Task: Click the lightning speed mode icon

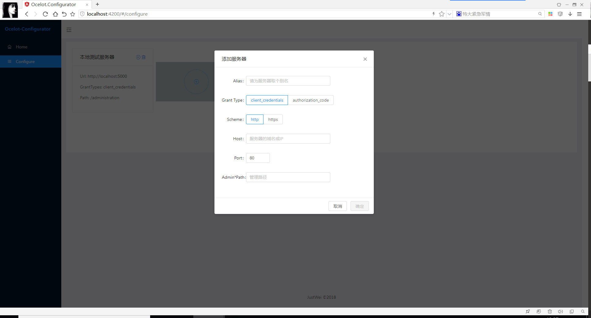Action: coord(434,14)
